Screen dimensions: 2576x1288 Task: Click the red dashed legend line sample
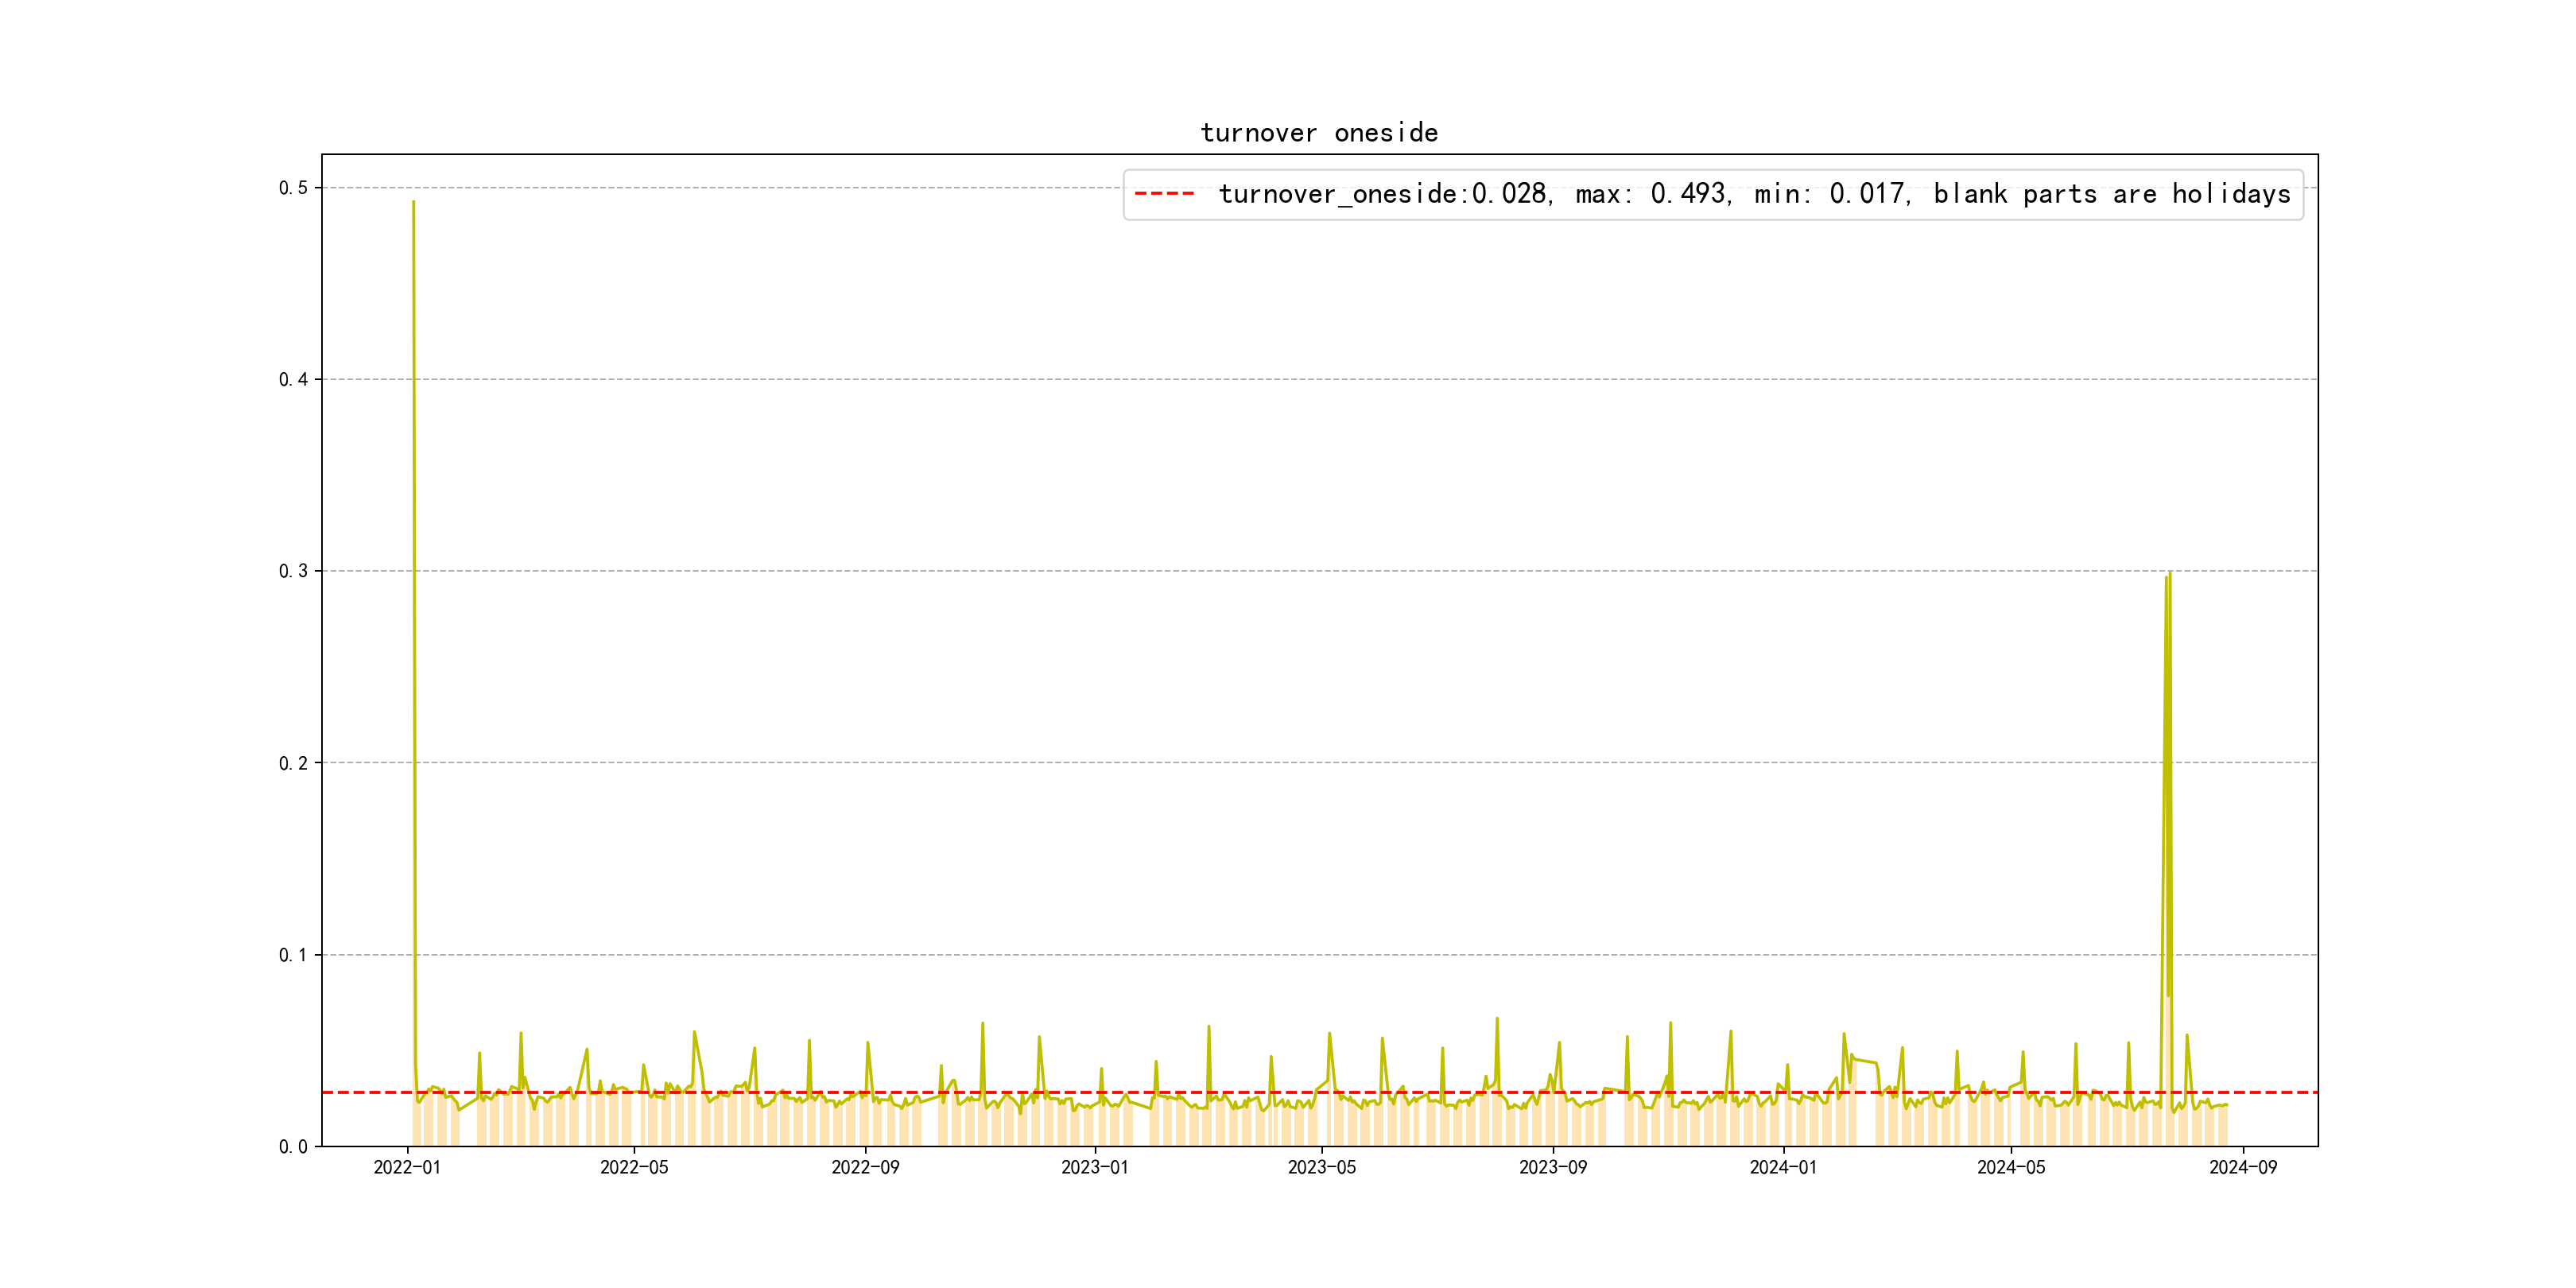[1164, 194]
